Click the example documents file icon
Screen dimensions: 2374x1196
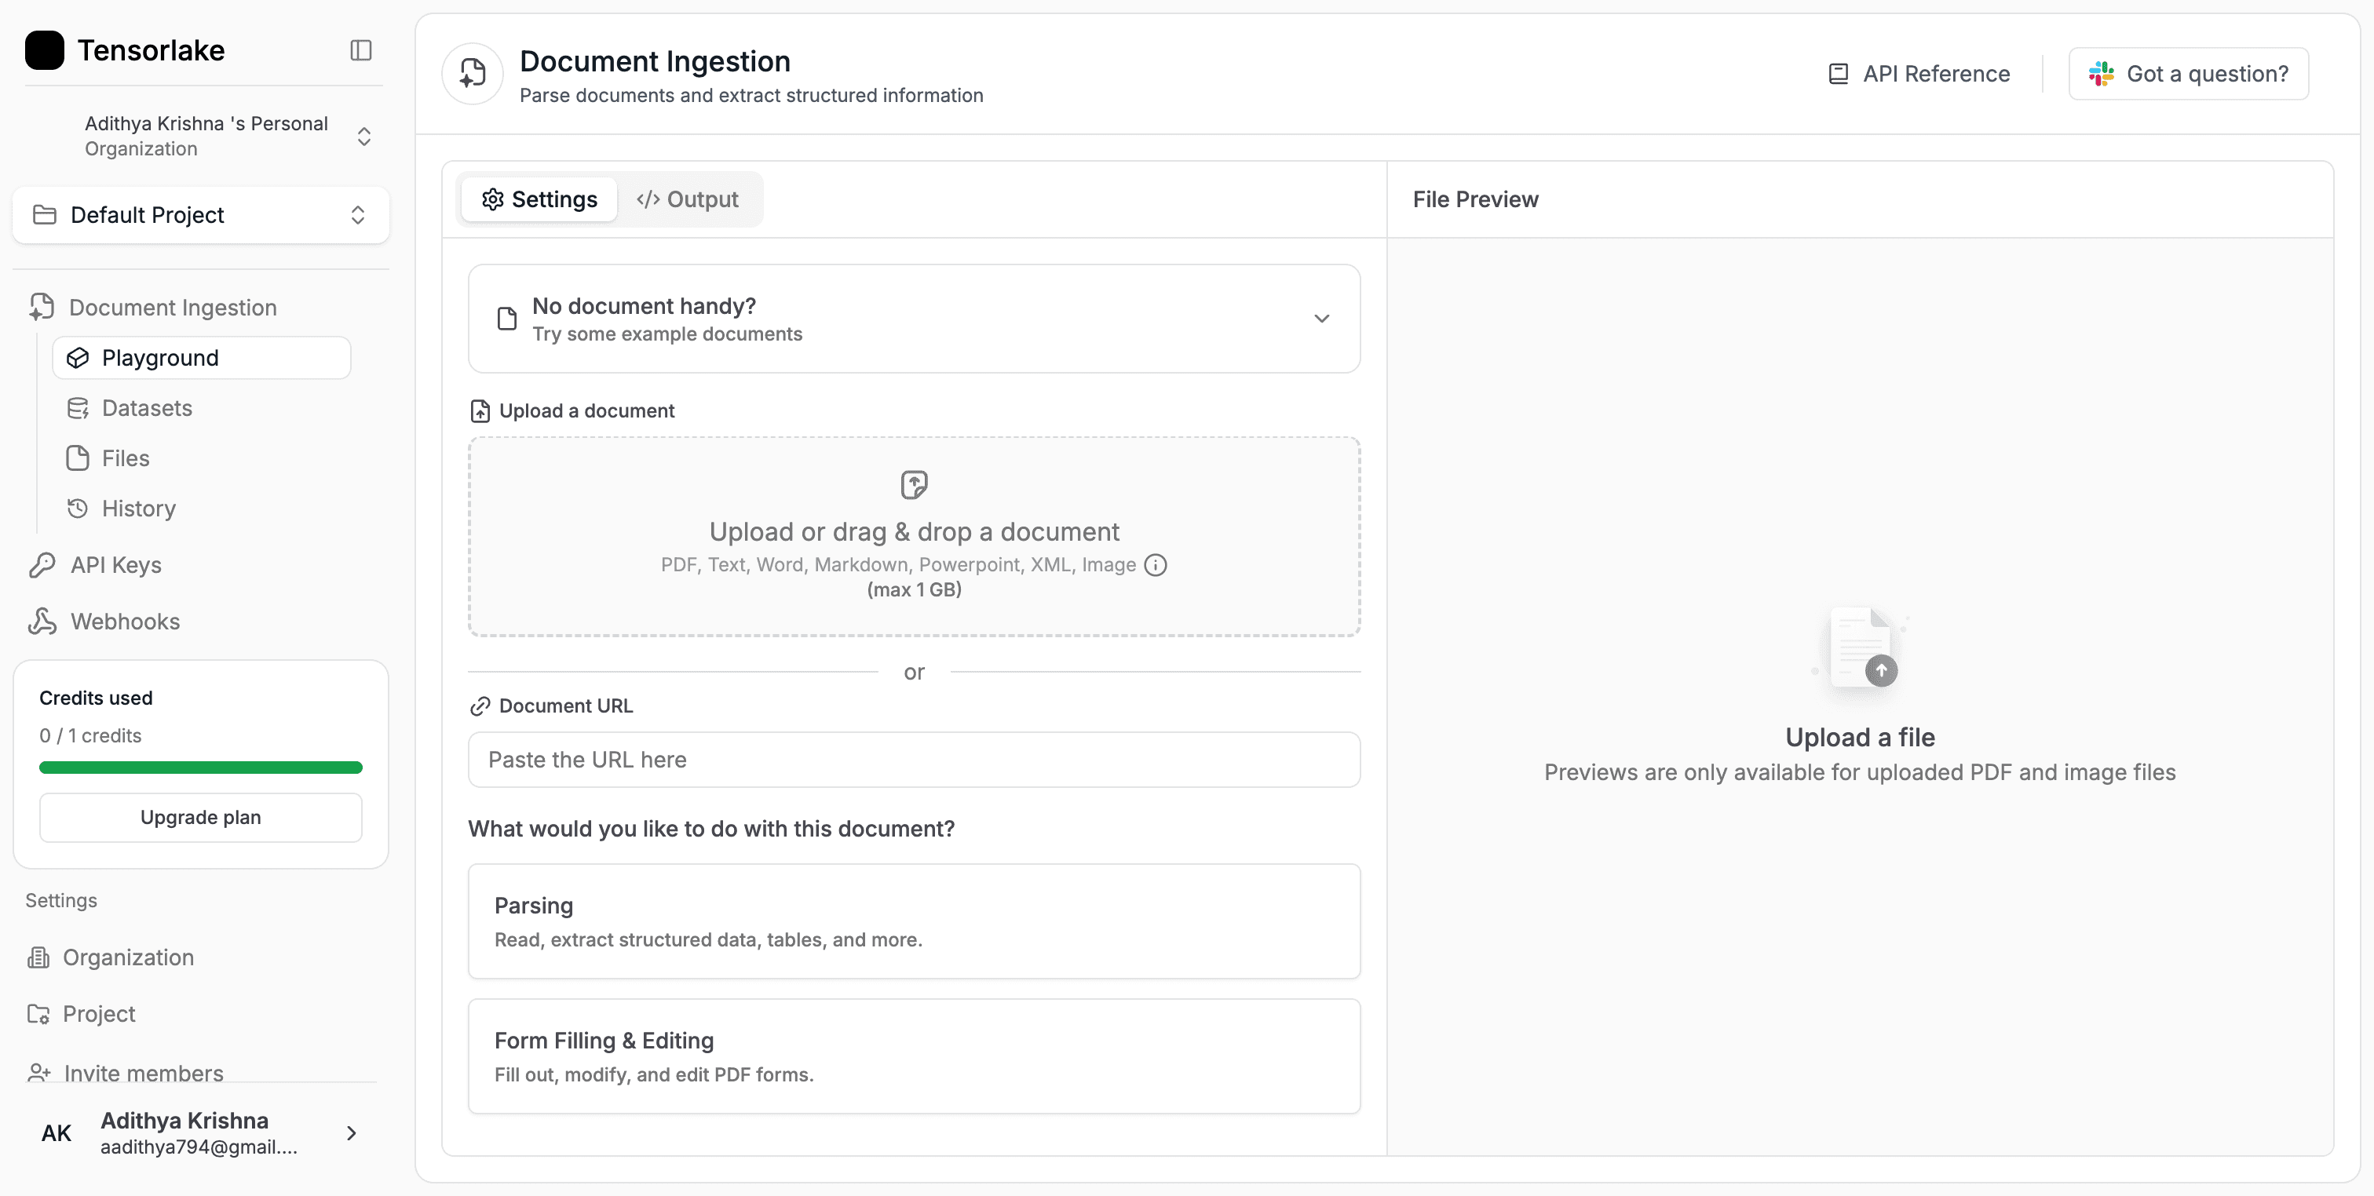pos(507,319)
